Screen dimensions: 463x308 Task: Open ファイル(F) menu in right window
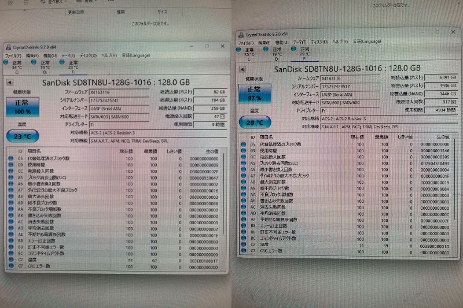(x=245, y=43)
